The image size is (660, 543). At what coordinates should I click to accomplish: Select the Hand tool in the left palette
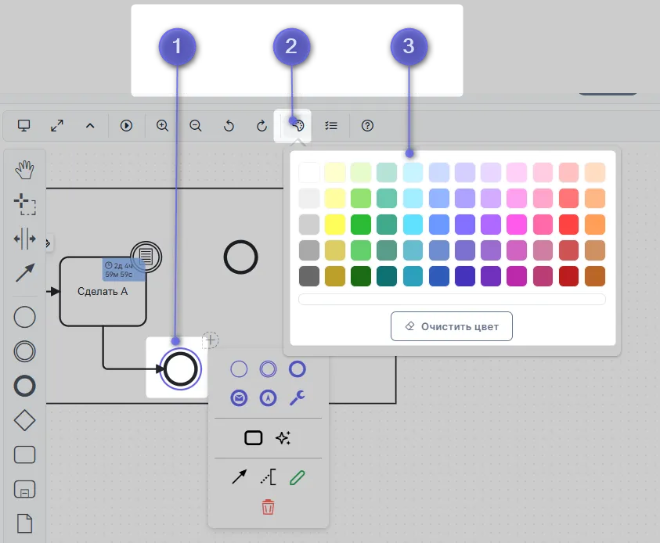(25, 167)
